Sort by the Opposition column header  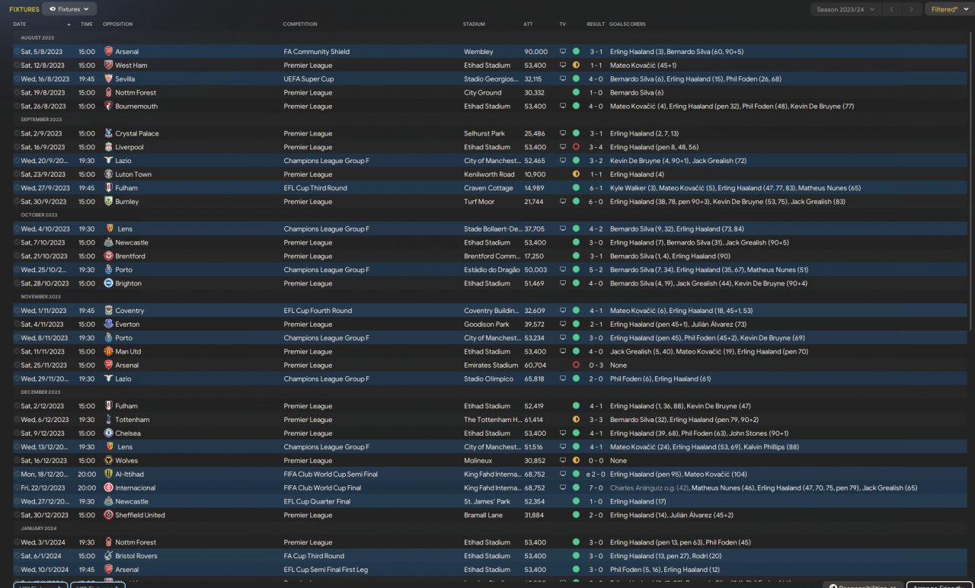[117, 24]
